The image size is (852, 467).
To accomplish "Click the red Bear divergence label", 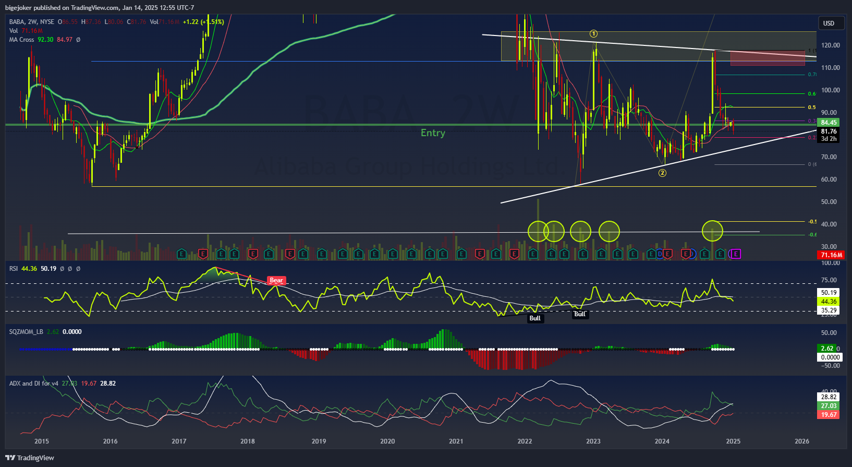I will click(276, 281).
